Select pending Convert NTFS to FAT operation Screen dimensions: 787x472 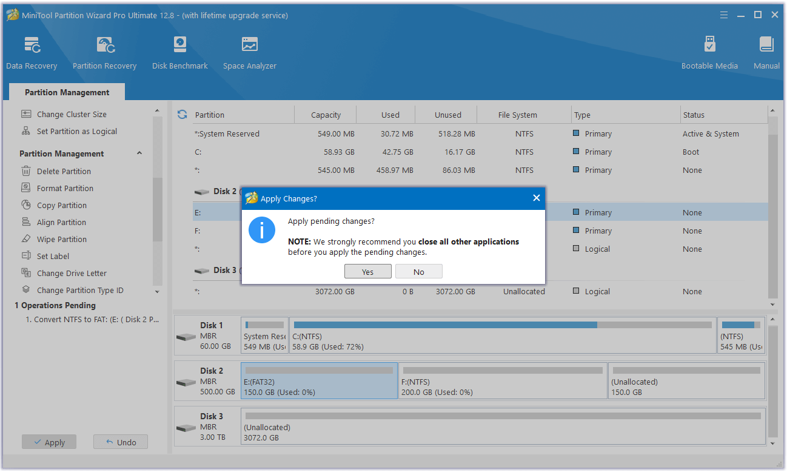(x=92, y=319)
